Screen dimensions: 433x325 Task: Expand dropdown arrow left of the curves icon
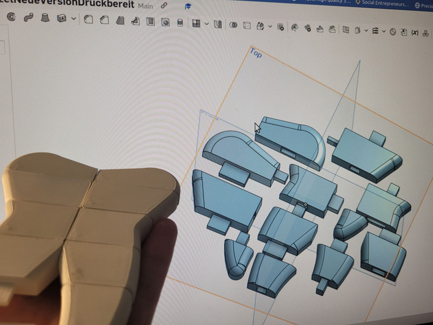click(x=366, y=31)
